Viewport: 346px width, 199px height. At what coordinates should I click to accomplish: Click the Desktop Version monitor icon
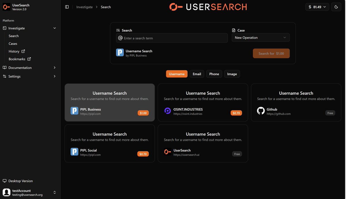coord(4,181)
